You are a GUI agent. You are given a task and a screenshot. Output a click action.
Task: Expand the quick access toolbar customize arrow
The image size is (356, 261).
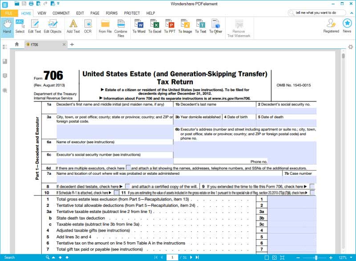(58, 4)
